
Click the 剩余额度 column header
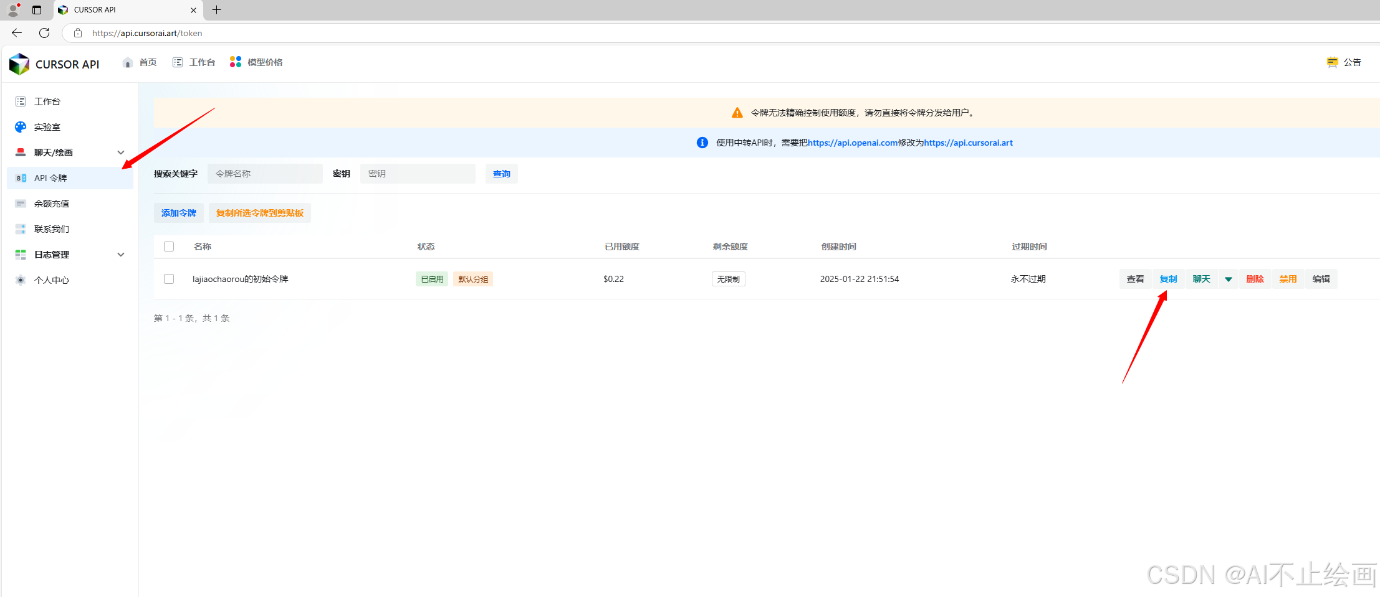pos(731,247)
